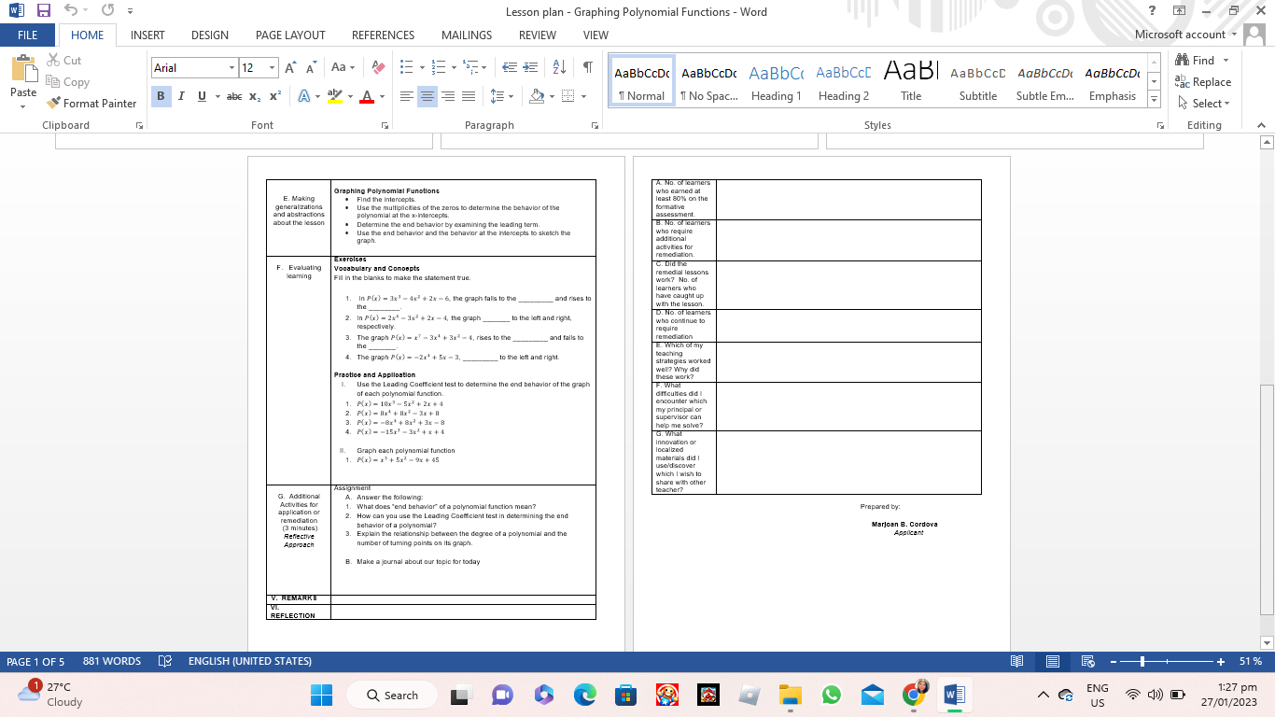Toggle Justify paragraph alignment
The image size is (1275, 717).
coord(469,96)
